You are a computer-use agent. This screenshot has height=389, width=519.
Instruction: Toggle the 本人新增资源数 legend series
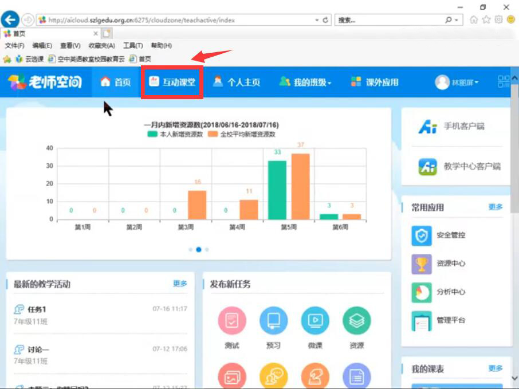pyautogui.click(x=175, y=134)
